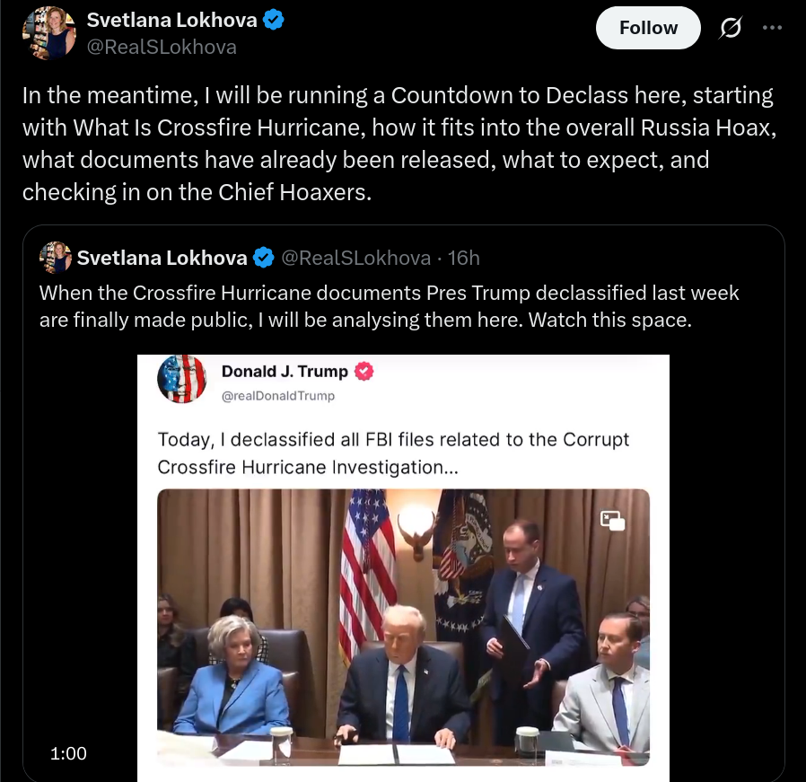This screenshot has height=782, width=806.
Task: Toggle picture-in-picture icon on the video
Action: 612,521
